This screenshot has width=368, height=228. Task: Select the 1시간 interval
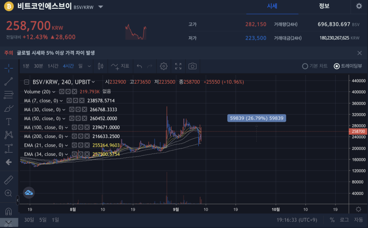(53, 66)
